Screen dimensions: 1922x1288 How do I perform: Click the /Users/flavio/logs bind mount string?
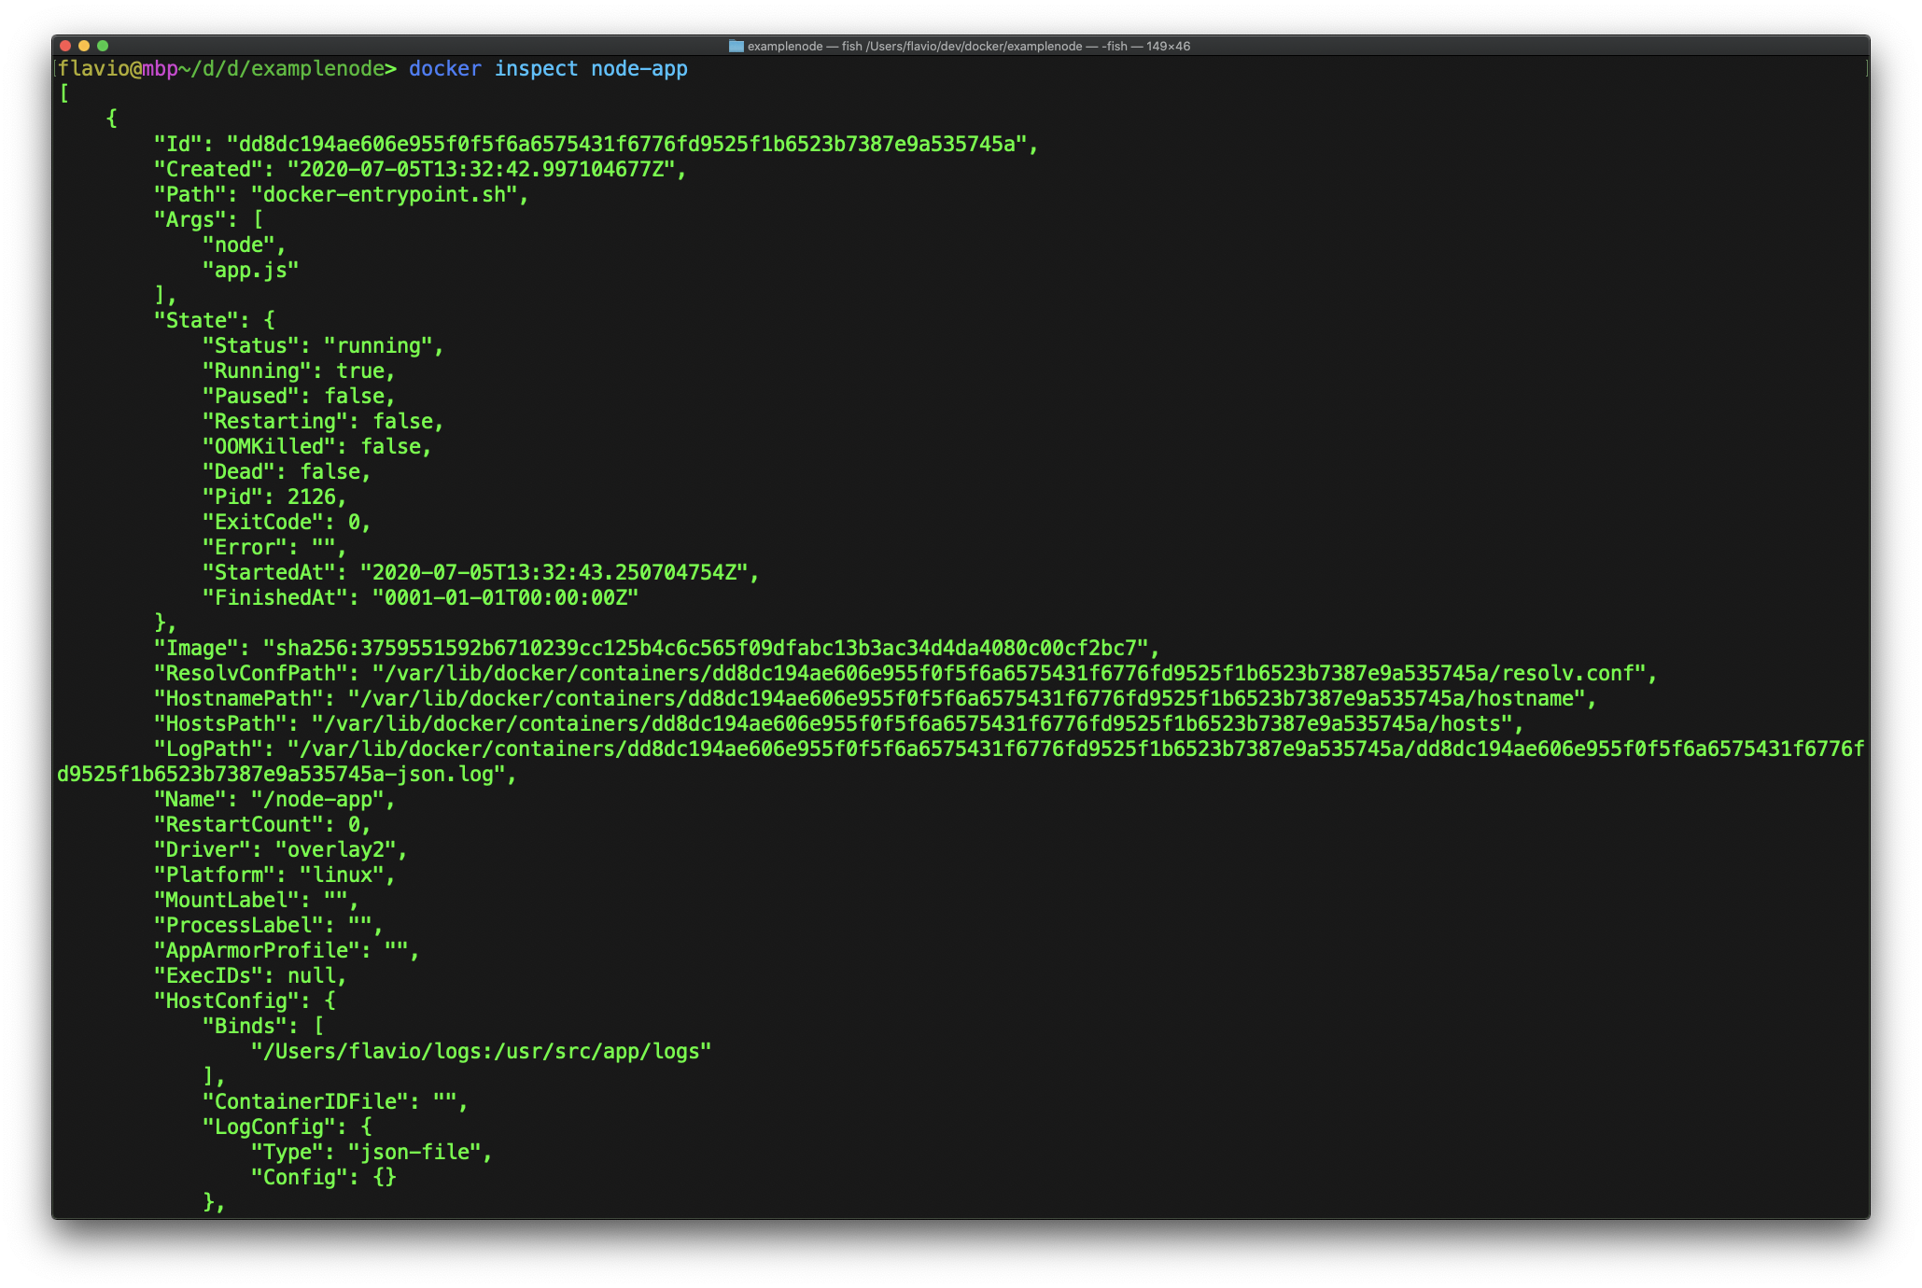480,1051
